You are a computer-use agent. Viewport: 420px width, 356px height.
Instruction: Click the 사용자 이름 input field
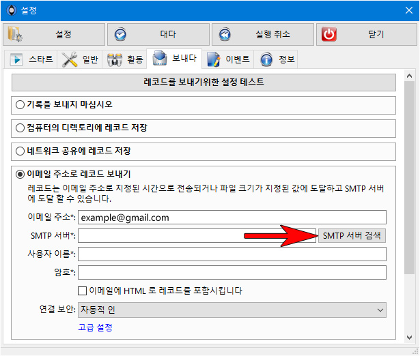[232, 254]
